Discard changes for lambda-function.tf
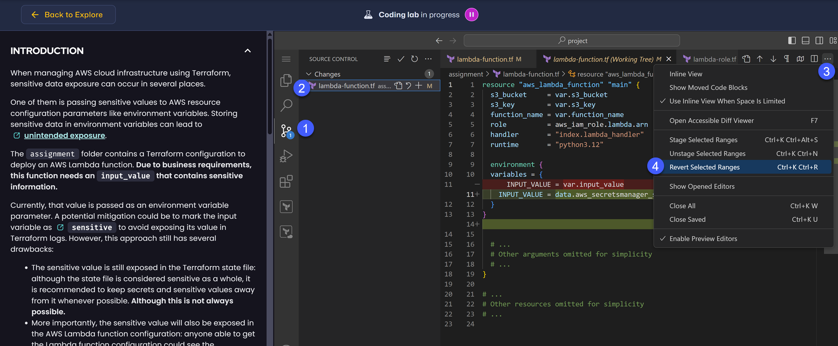Image resolution: width=838 pixels, height=346 pixels. (x=409, y=85)
